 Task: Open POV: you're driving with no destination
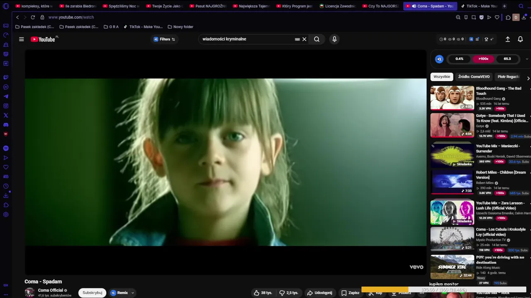pyautogui.click(x=500, y=260)
